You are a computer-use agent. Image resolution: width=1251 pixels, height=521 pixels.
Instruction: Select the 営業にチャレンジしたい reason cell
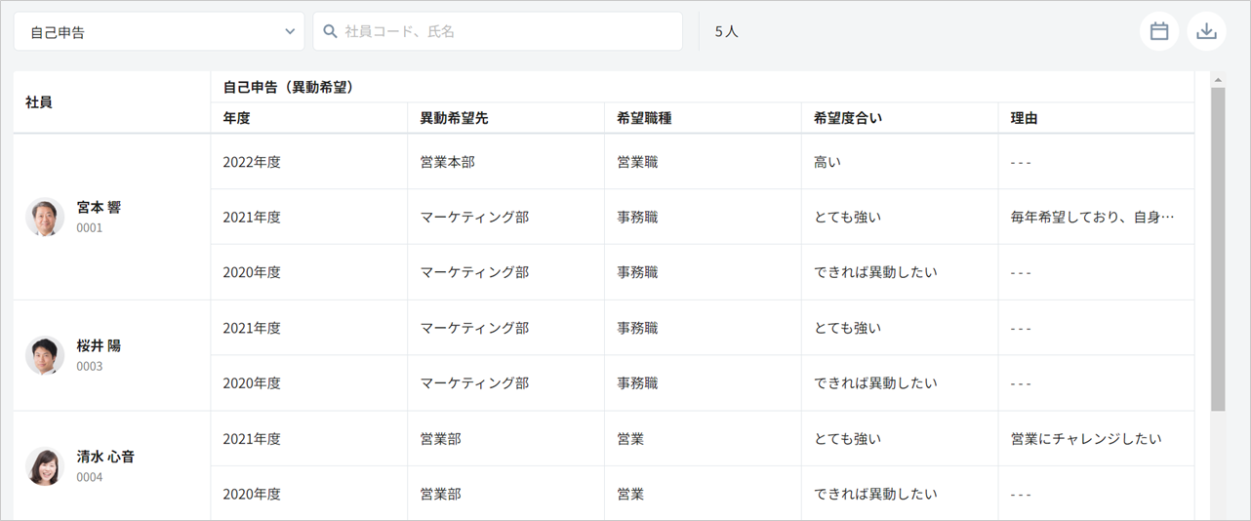coord(1086,439)
